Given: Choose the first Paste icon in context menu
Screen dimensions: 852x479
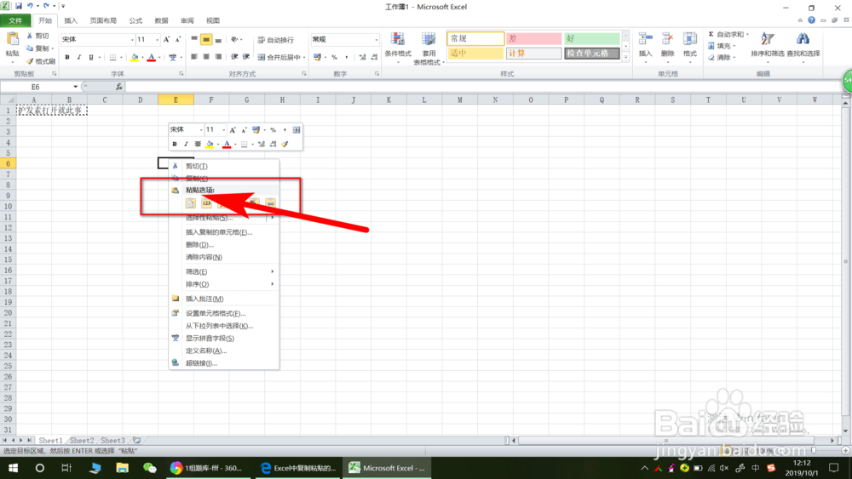Looking at the screenshot, I should 190,202.
